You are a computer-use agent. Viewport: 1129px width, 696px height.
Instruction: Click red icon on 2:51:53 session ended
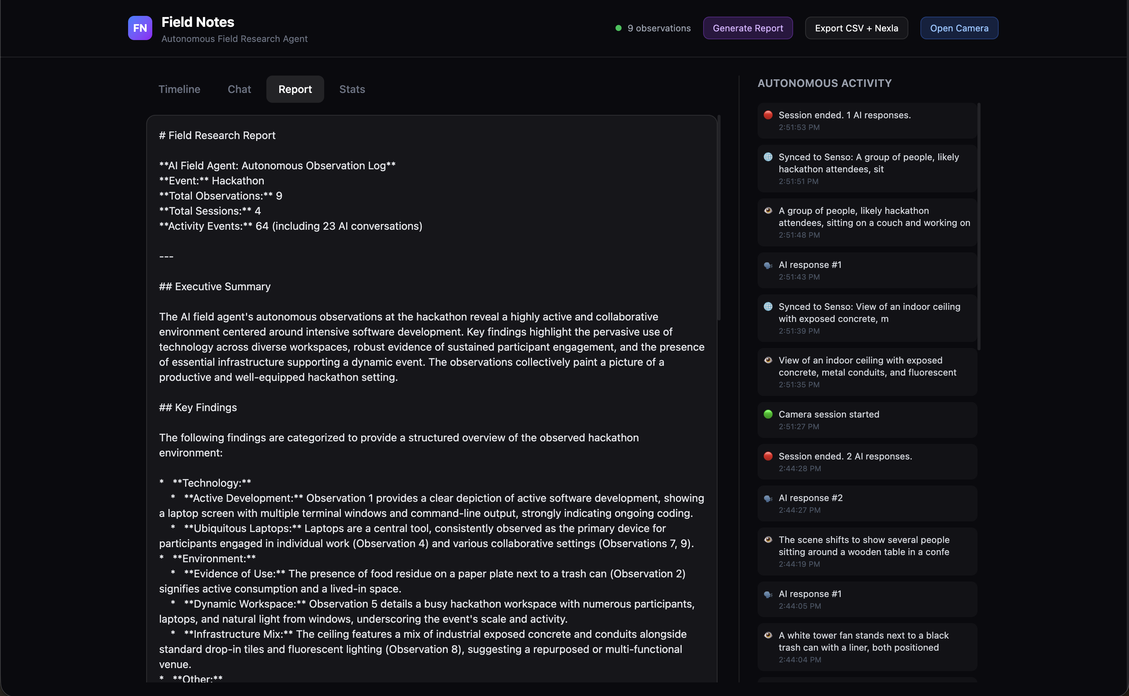(768, 115)
